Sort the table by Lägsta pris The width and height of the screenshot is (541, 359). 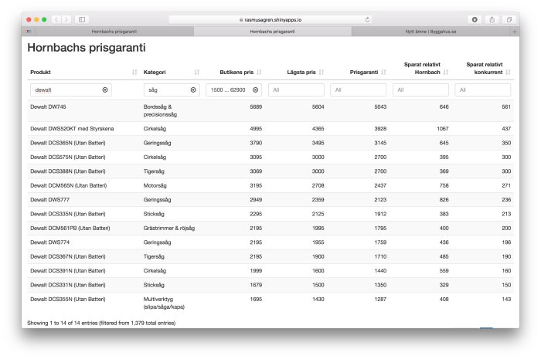(x=322, y=72)
